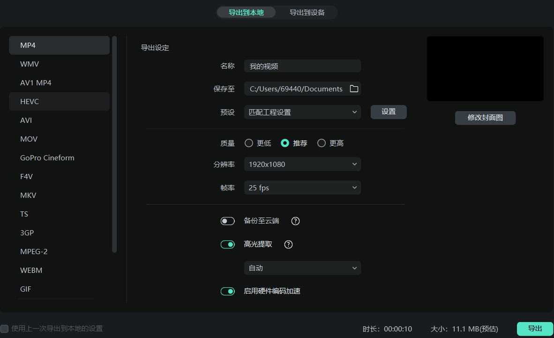The height and width of the screenshot is (338, 554).
Task: Choose the WEBM format
Action: click(x=60, y=270)
